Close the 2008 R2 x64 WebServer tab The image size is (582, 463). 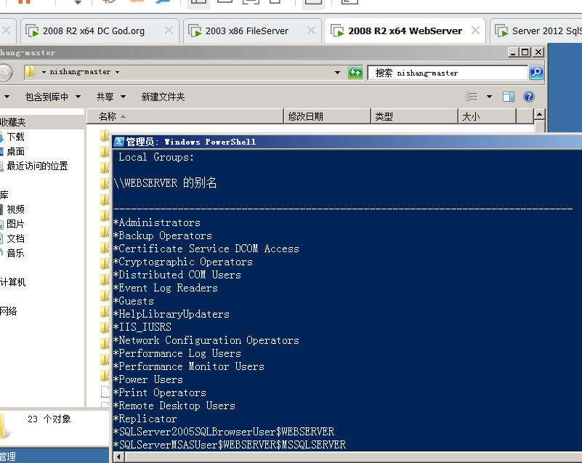tap(476, 31)
